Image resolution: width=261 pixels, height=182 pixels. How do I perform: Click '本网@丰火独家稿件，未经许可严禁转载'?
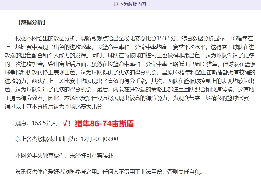pos(64,156)
